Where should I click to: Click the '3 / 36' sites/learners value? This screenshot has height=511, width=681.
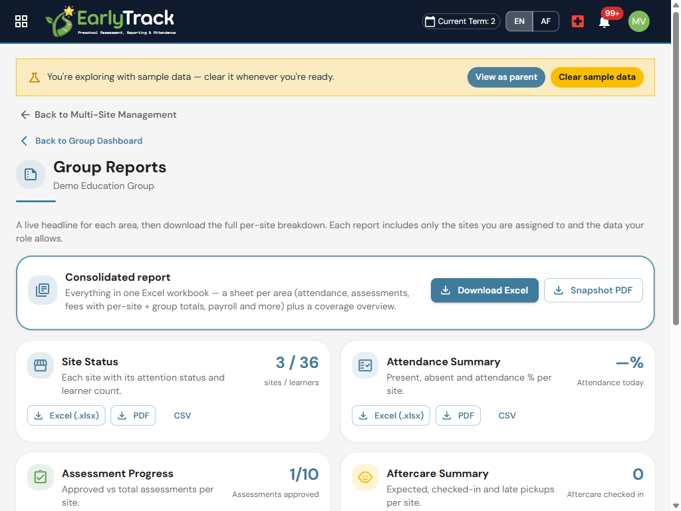pos(297,363)
